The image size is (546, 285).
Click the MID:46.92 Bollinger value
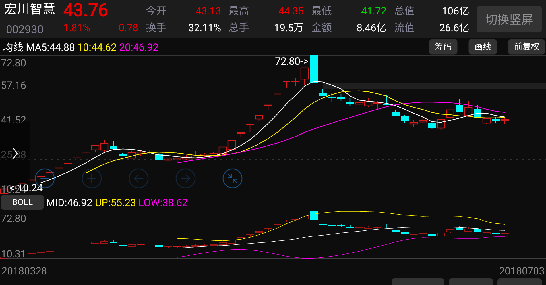[69, 203]
